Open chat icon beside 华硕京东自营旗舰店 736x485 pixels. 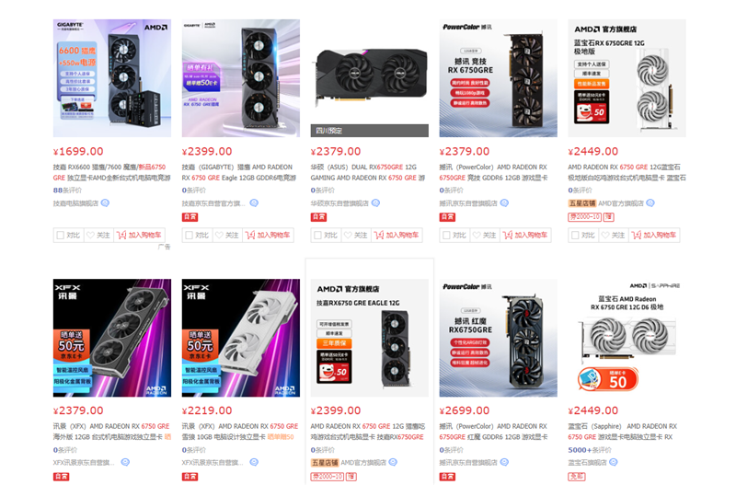375,202
